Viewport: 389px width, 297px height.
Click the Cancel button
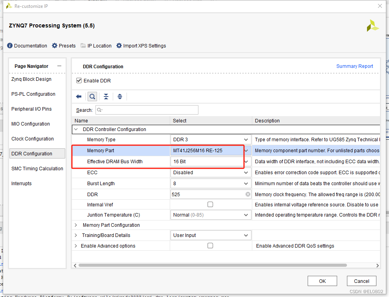click(x=361, y=281)
